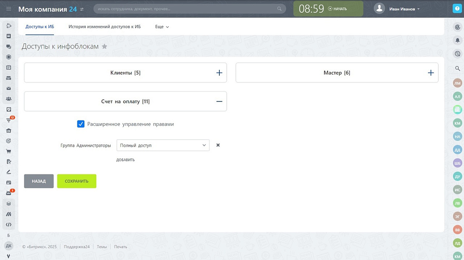Open the developer code icon in sidebar
This screenshot has height=260, width=464.
(9, 224)
